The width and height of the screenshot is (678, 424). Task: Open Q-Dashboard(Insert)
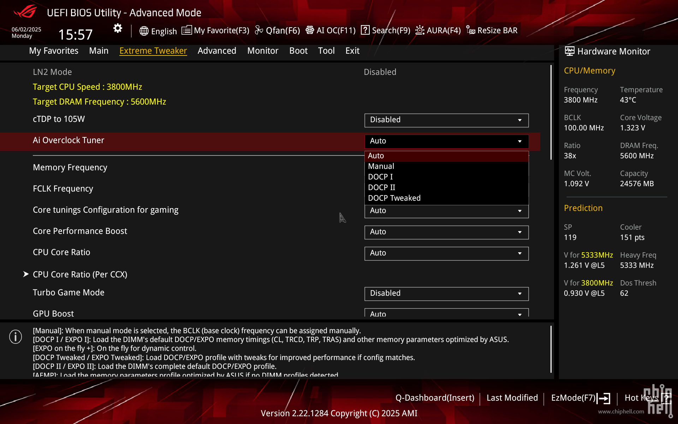(435, 398)
